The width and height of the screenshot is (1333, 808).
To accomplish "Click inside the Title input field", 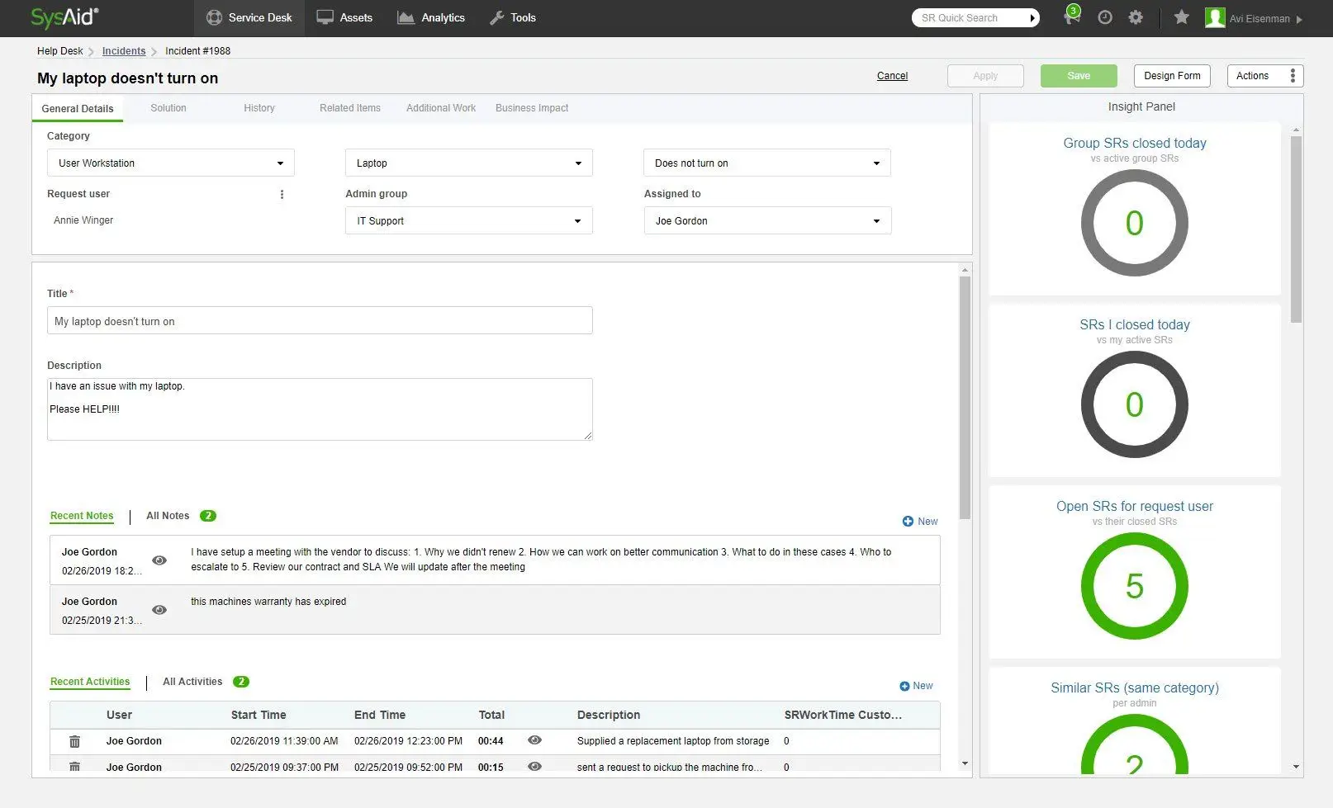I will tap(320, 320).
